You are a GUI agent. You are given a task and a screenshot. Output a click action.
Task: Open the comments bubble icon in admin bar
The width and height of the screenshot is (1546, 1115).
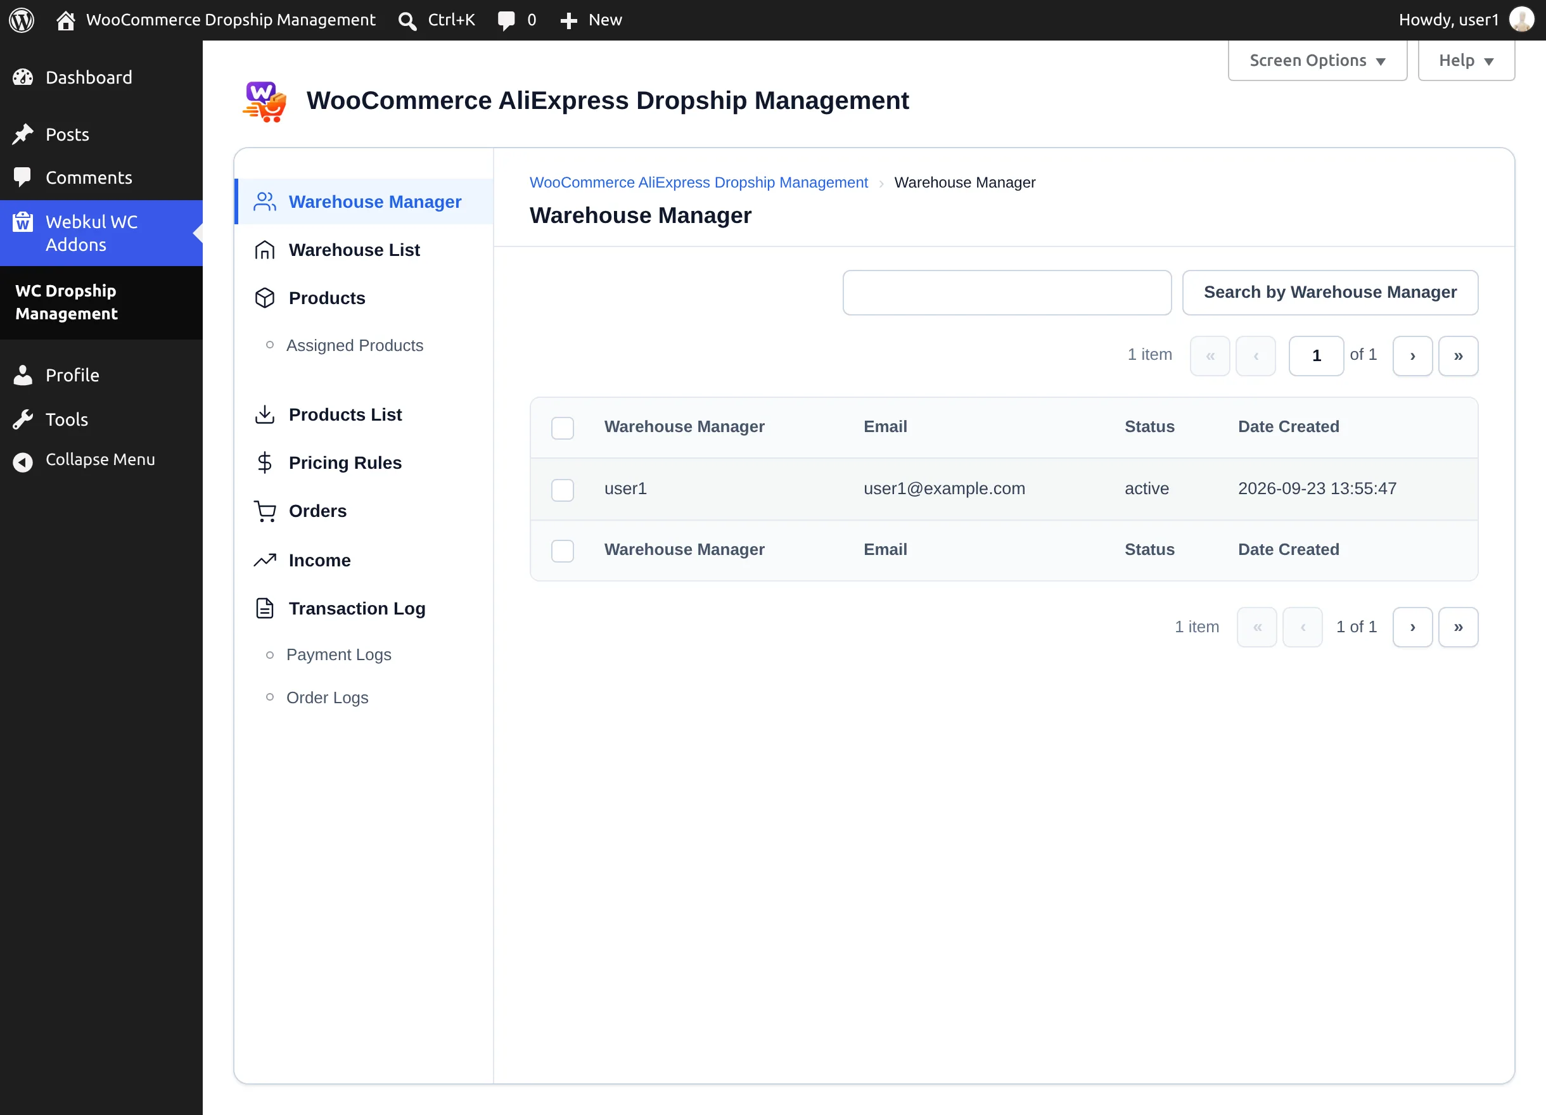[x=506, y=20]
